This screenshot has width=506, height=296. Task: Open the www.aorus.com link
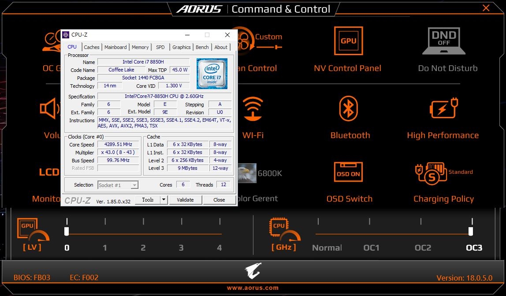tap(253, 288)
